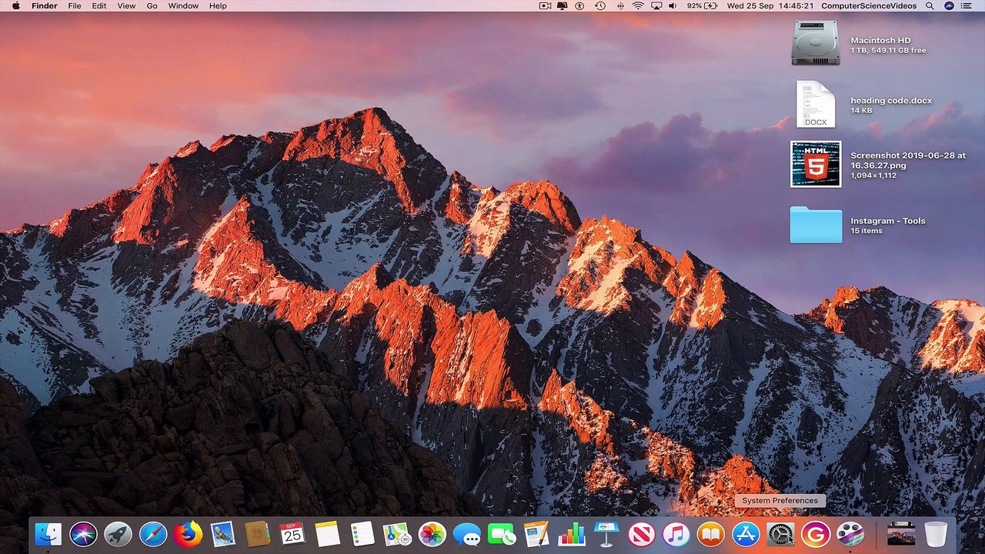
Task: Open the volume control in menu bar
Action: click(x=673, y=5)
